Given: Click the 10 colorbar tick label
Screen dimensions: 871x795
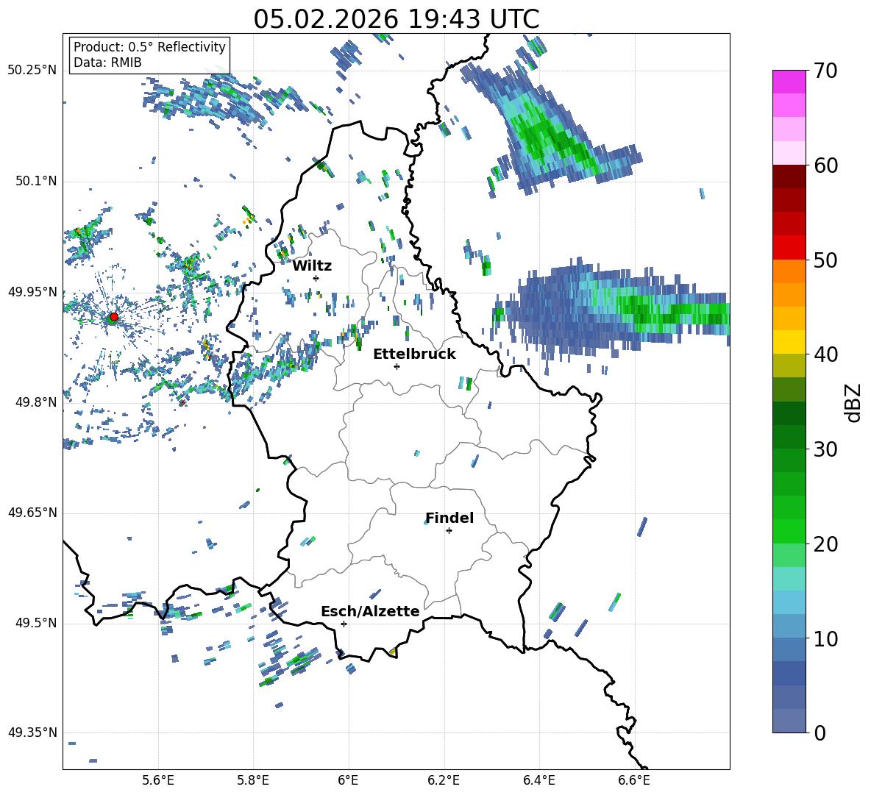Looking at the screenshot, I should 825,638.
